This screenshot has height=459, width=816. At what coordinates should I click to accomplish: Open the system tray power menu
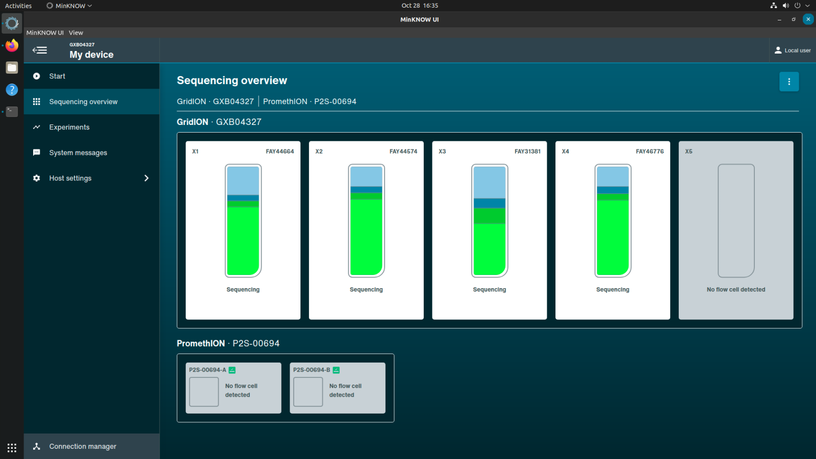(797, 6)
